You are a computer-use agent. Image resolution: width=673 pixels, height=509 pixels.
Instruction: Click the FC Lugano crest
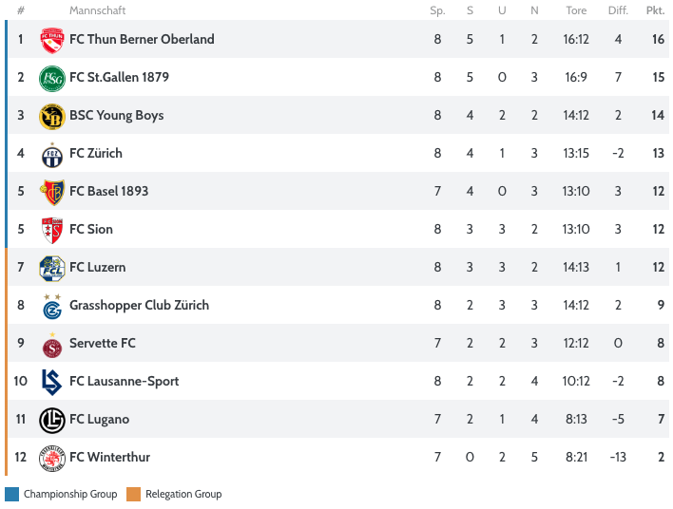pos(51,420)
